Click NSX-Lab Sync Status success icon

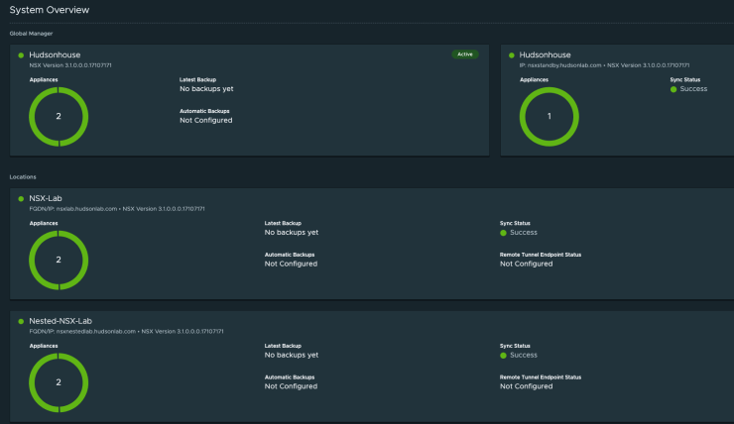[x=504, y=233]
